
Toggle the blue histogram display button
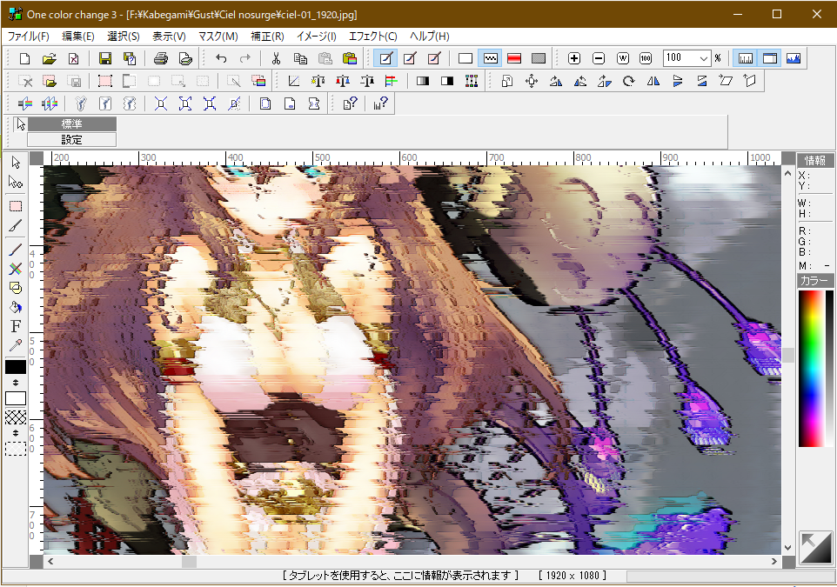tap(793, 59)
